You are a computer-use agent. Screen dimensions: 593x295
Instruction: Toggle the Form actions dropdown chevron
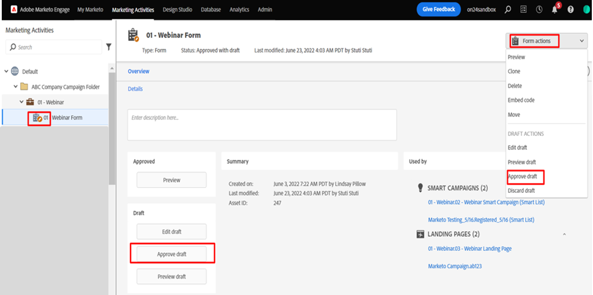point(581,41)
